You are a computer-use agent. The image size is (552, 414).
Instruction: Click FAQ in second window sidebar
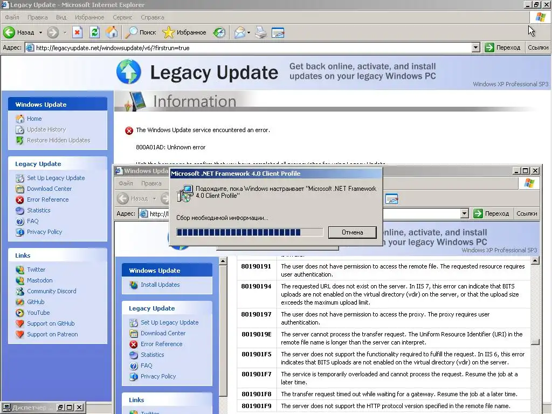pyautogui.click(x=147, y=365)
